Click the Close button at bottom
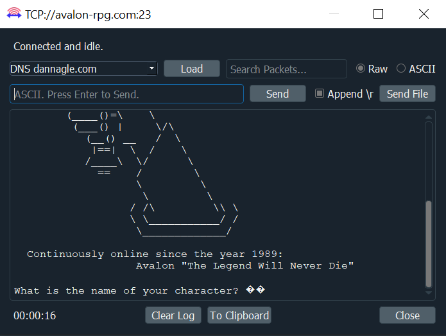This screenshot has width=446, height=336. (407, 315)
